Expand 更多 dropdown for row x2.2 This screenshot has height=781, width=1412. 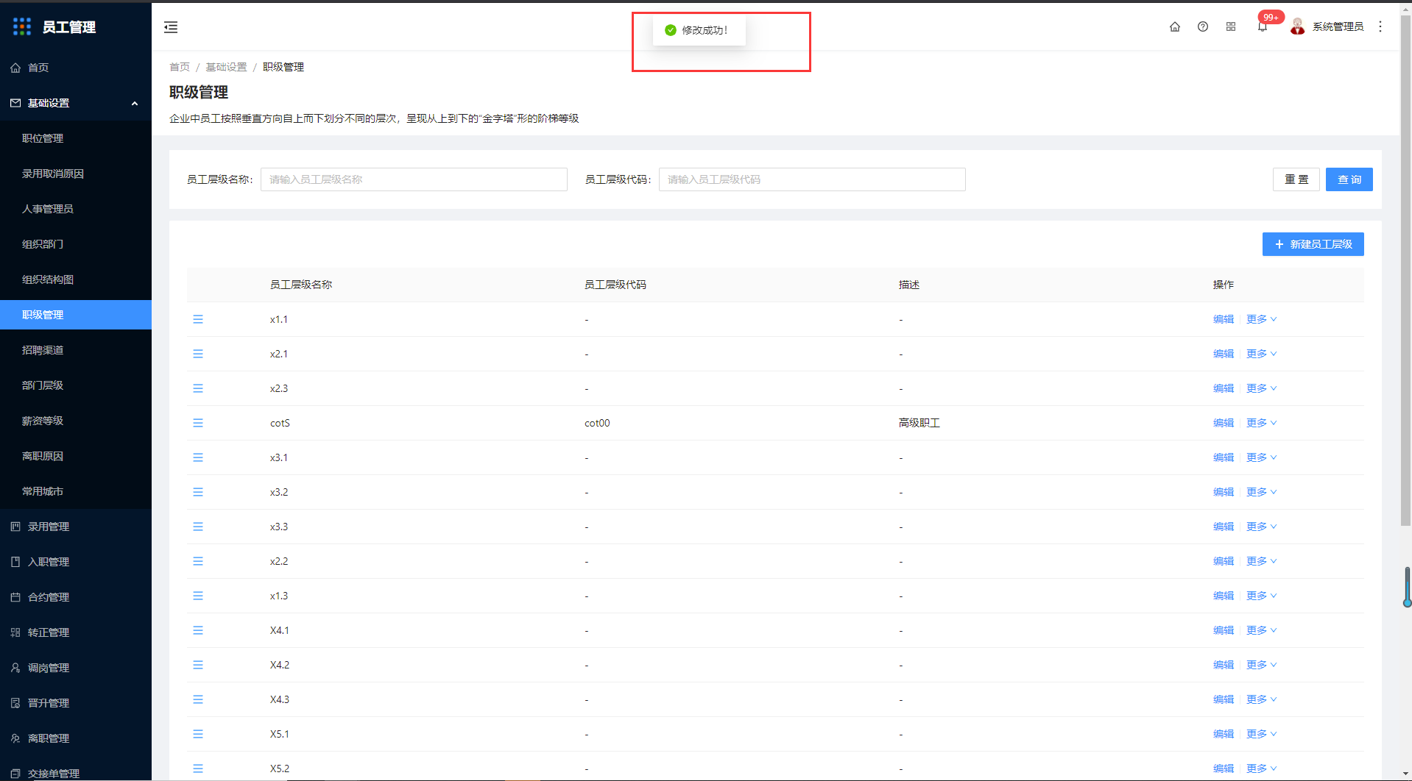point(1261,561)
